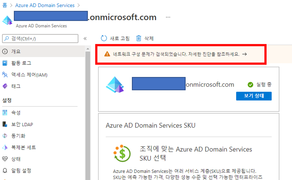Click the purple 태그 tag icon

(5, 86)
